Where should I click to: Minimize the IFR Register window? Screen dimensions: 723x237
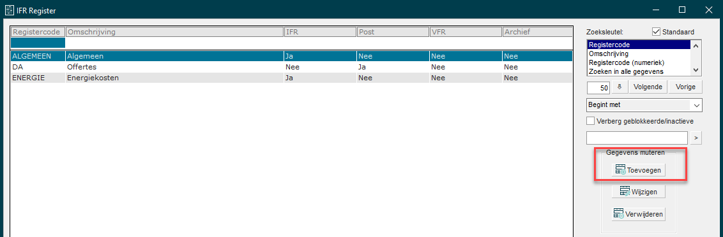pyautogui.click(x=655, y=9)
